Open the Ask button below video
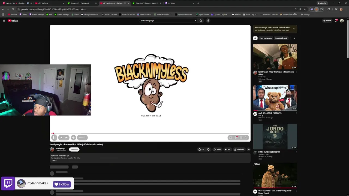The image size is (349, 196). pyautogui.click(x=228, y=149)
